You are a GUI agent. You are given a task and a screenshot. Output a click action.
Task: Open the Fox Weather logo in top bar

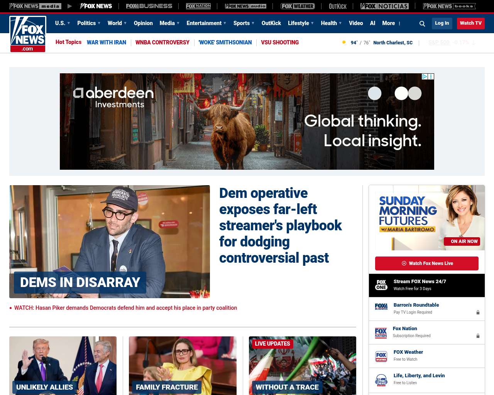coord(298,6)
